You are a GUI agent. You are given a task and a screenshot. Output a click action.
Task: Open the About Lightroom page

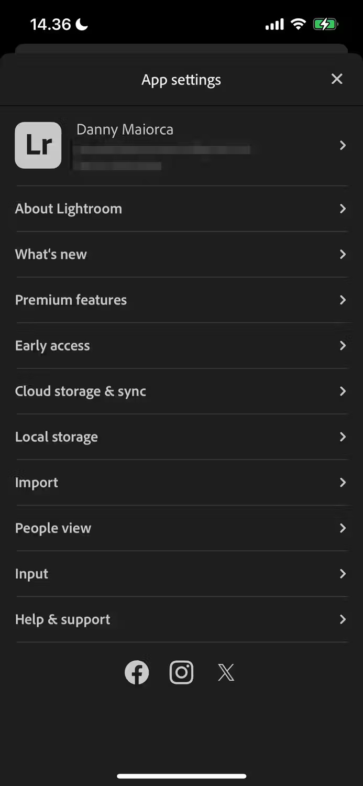181,209
